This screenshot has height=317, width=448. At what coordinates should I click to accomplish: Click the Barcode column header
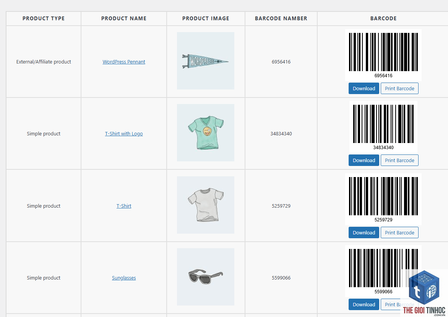click(x=383, y=18)
